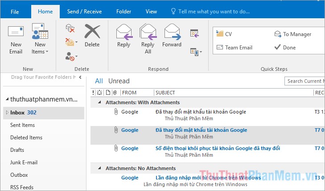Screen dimensions: 325x191
Task: Click paperclip on Số điện thoại khôi phục email
Action: pos(116,148)
